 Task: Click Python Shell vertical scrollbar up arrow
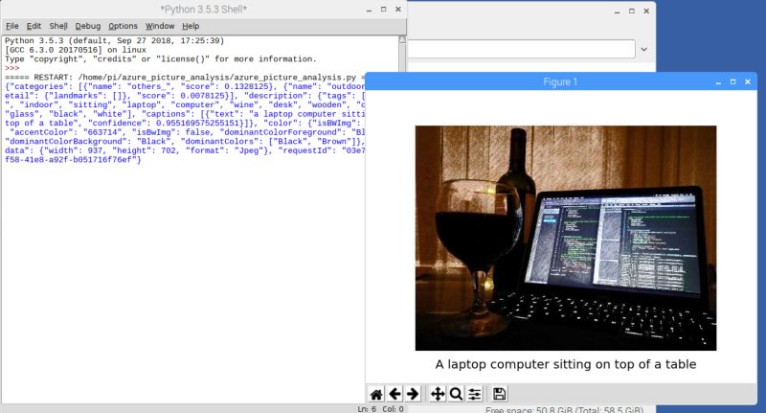(402, 39)
